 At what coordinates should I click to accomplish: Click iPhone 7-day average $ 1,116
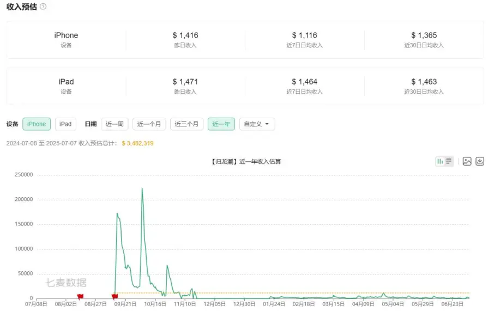click(304, 35)
